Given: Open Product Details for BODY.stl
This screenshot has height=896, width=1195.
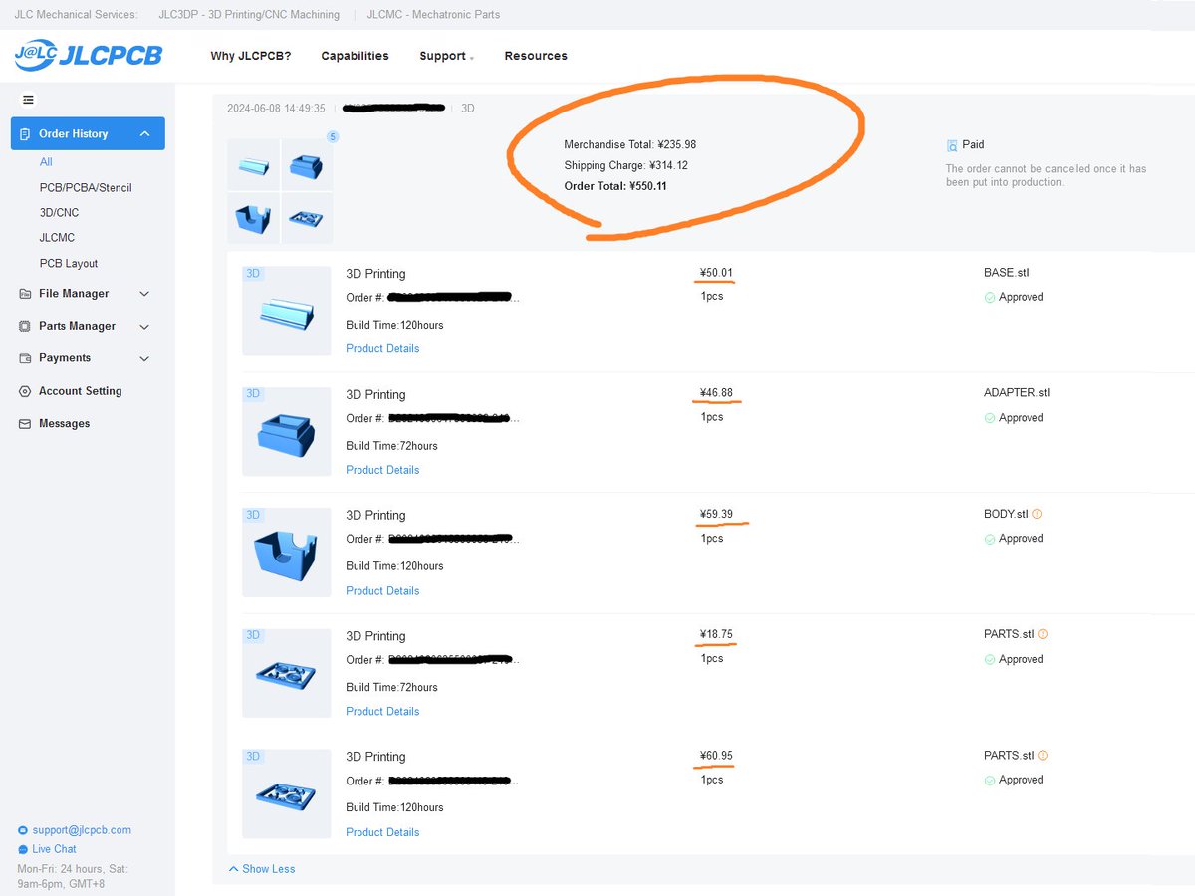Looking at the screenshot, I should coord(382,590).
